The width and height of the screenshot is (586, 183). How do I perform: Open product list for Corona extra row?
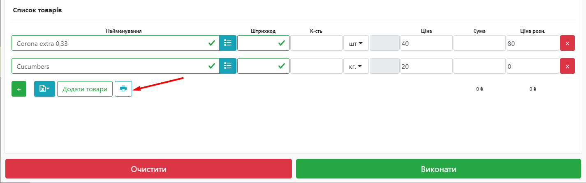(x=228, y=43)
